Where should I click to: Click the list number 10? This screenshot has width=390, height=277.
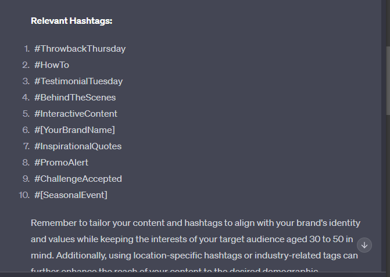(x=24, y=195)
